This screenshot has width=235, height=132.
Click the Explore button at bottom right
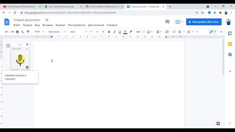coord(218,124)
